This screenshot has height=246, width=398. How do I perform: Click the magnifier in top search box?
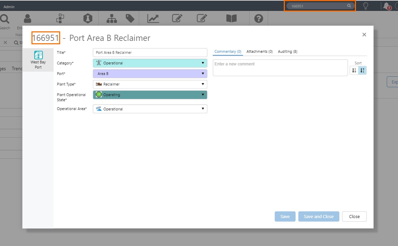click(x=349, y=6)
